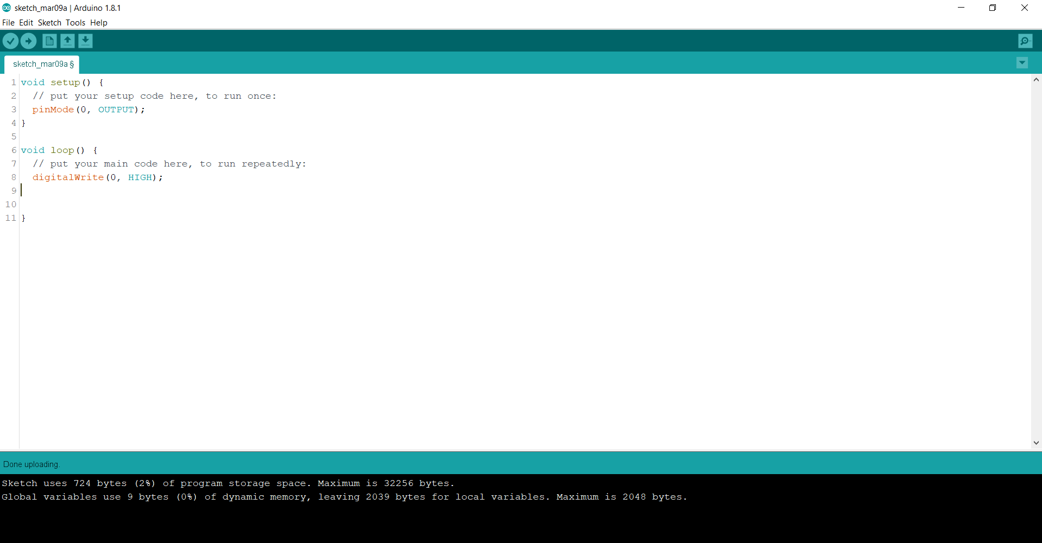Click the main code comment on line 7

click(169, 164)
